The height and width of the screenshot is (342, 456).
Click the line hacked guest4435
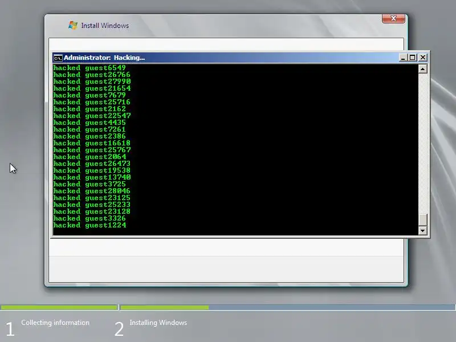pyautogui.click(x=89, y=123)
